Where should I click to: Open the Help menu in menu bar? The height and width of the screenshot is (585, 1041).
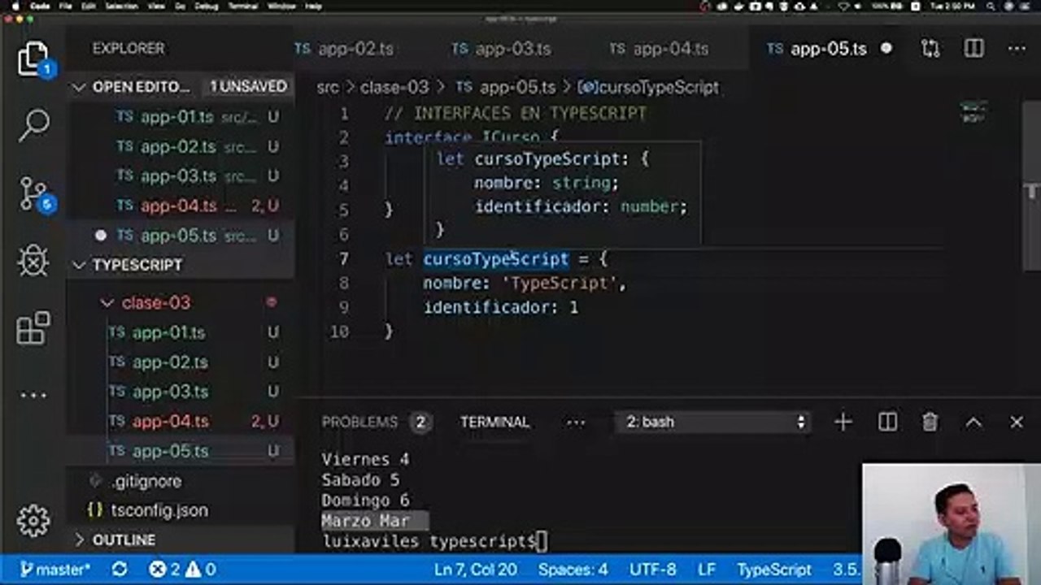coord(312,6)
